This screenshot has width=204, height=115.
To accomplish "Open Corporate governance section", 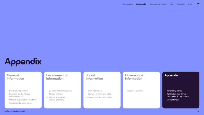I will pos(158,4).
